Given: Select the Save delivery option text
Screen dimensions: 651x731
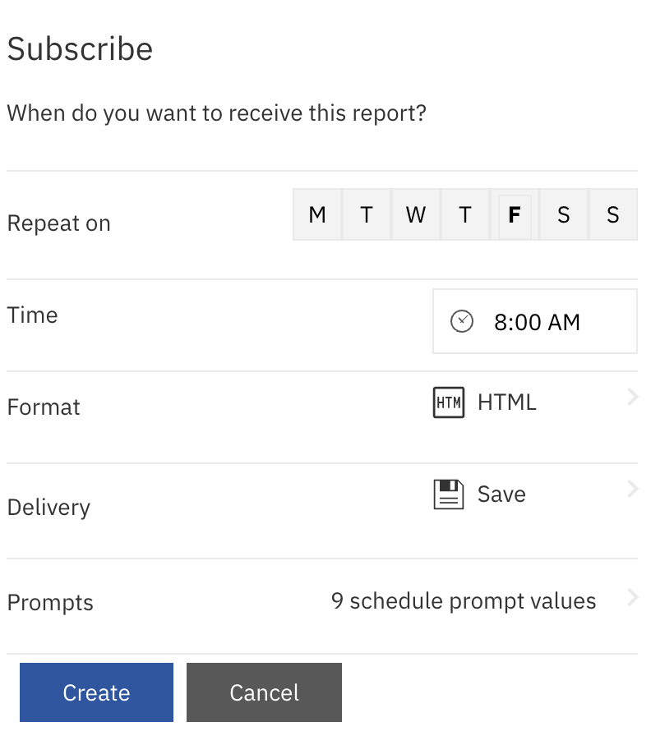Looking at the screenshot, I should coord(501,494).
